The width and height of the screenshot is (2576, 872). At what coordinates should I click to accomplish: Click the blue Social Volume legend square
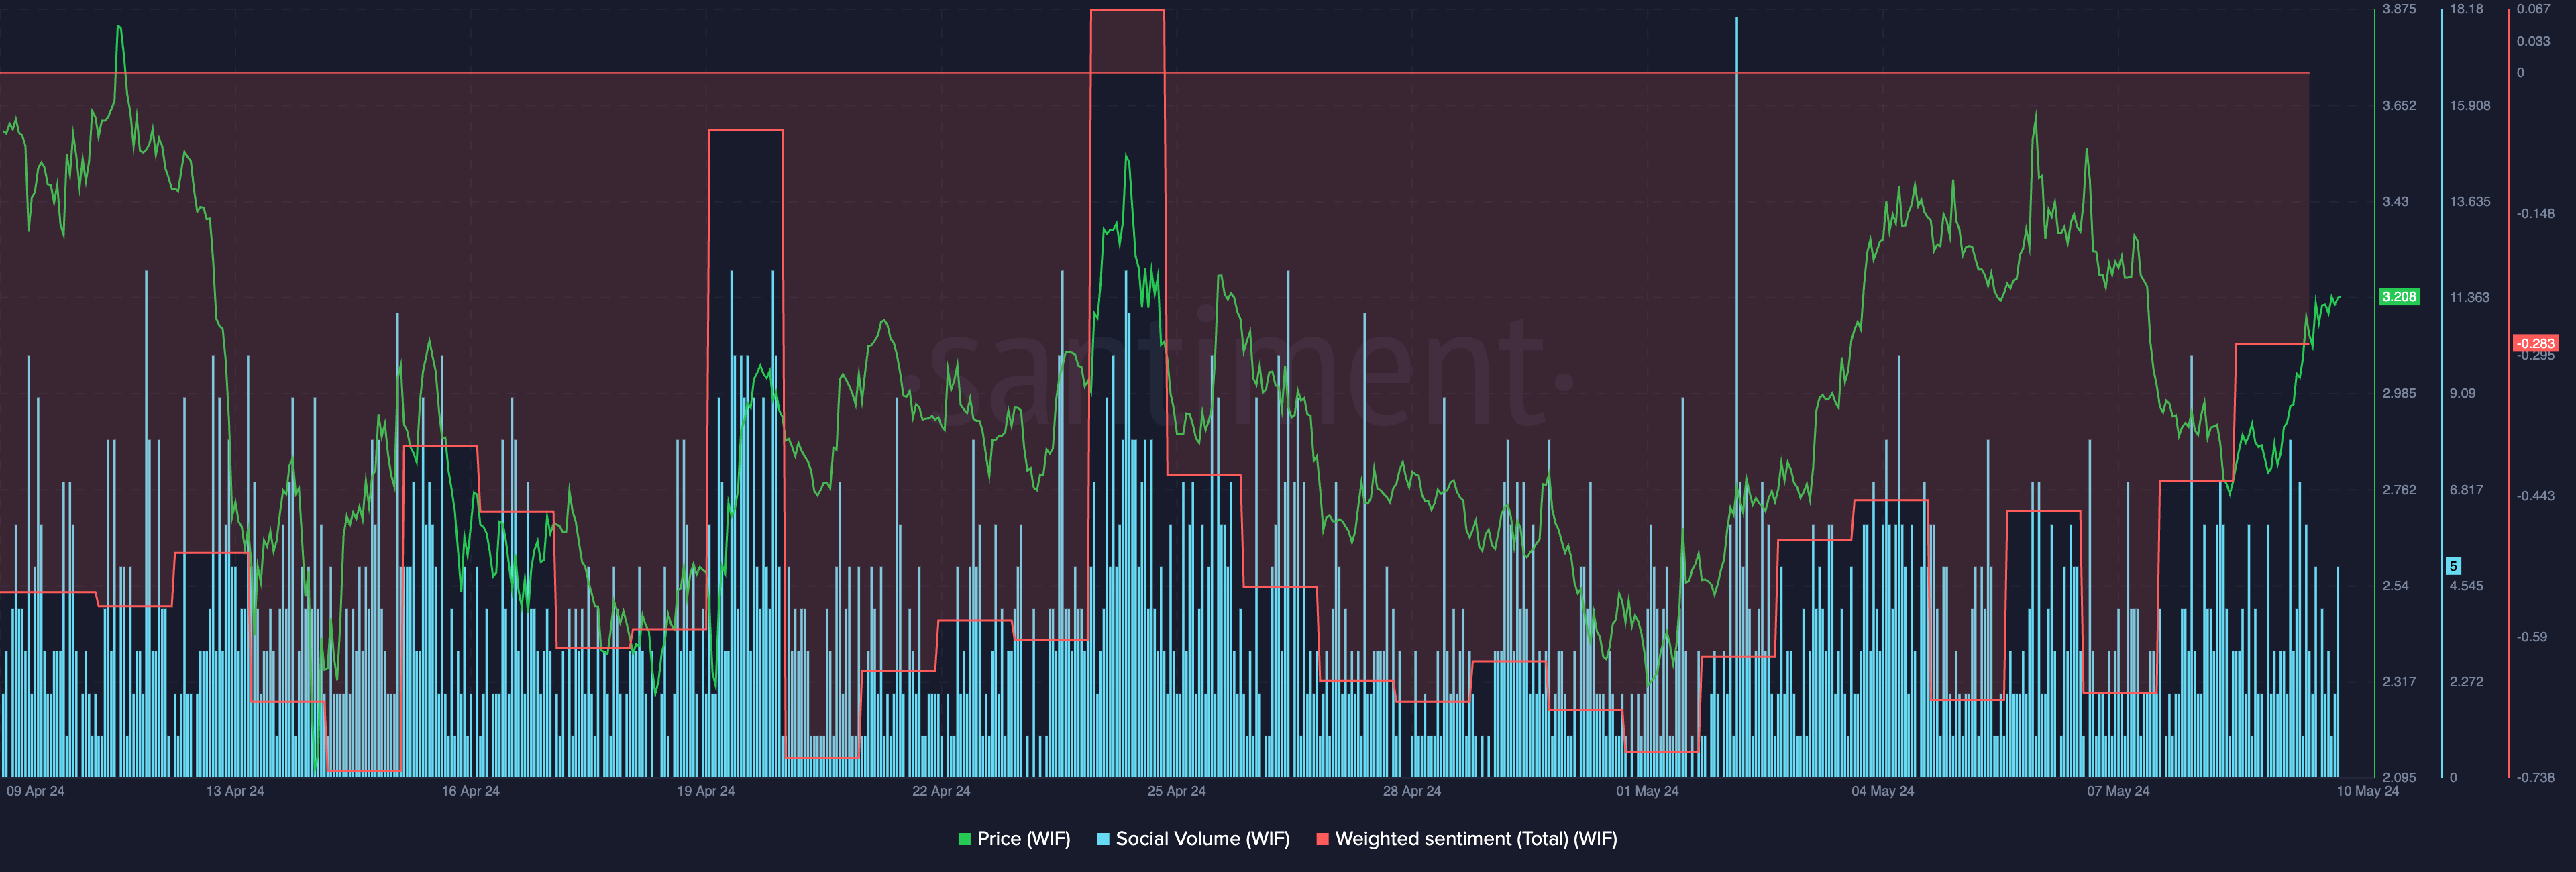tap(1103, 839)
